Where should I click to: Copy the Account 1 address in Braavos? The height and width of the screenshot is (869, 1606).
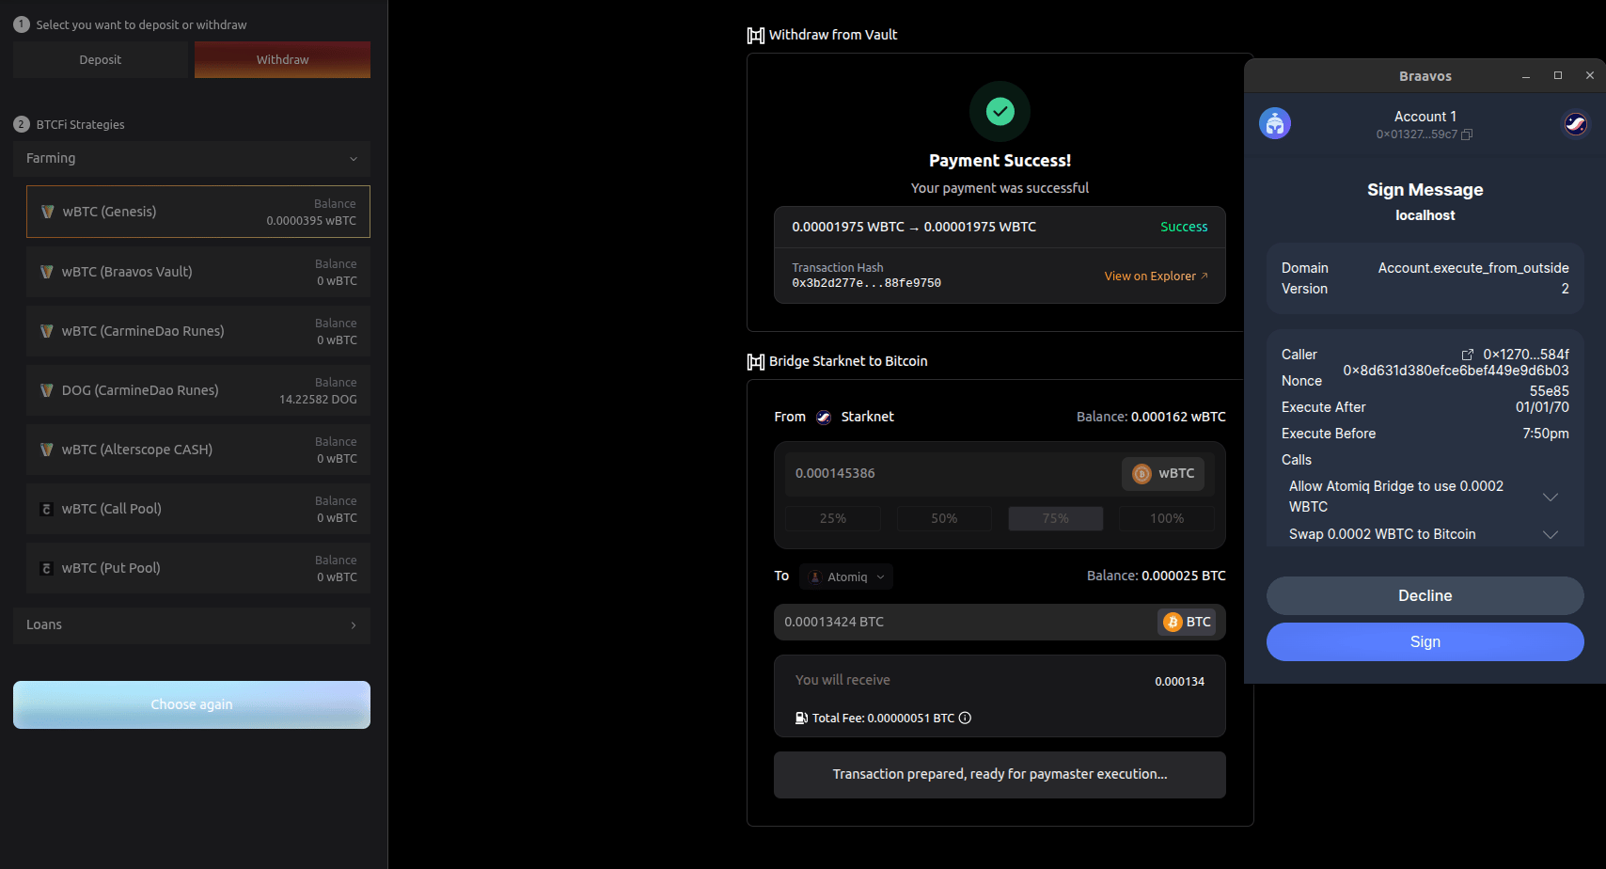tap(1467, 134)
